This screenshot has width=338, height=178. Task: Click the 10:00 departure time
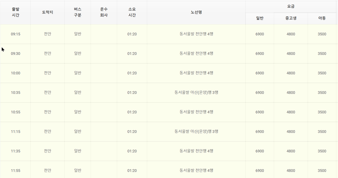click(15, 73)
